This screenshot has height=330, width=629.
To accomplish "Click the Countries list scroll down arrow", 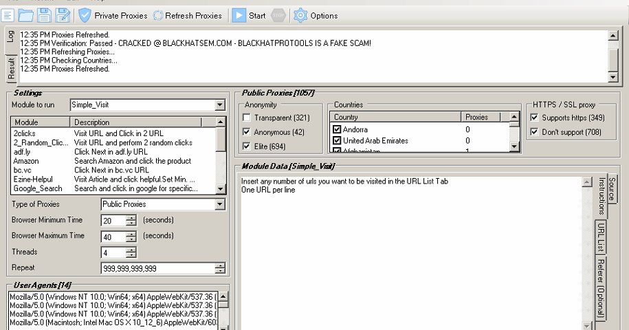I will click(515, 146).
